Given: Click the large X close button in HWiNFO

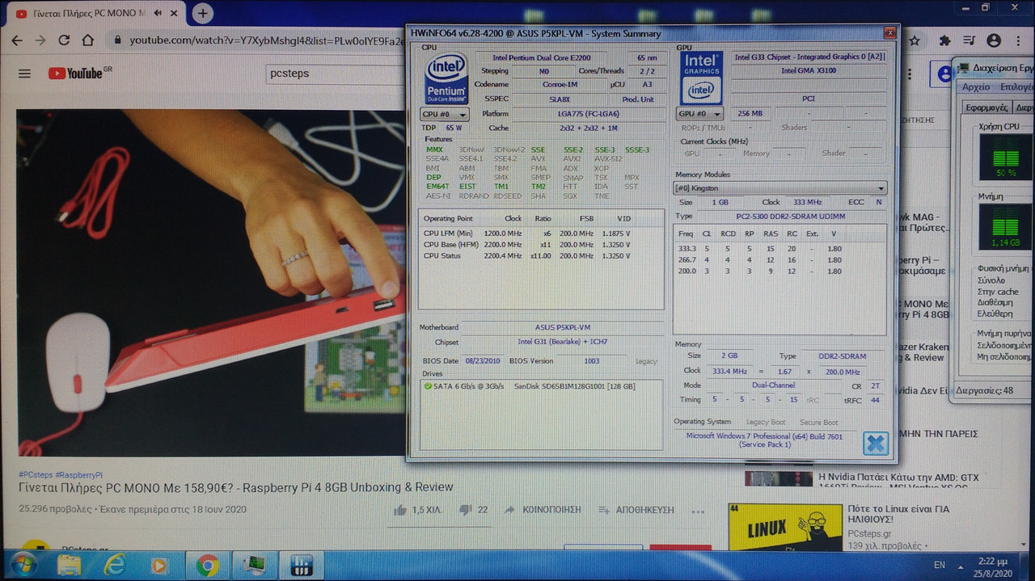Looking at the screenshot, I should pyautogui.click(x=876, y=443).
